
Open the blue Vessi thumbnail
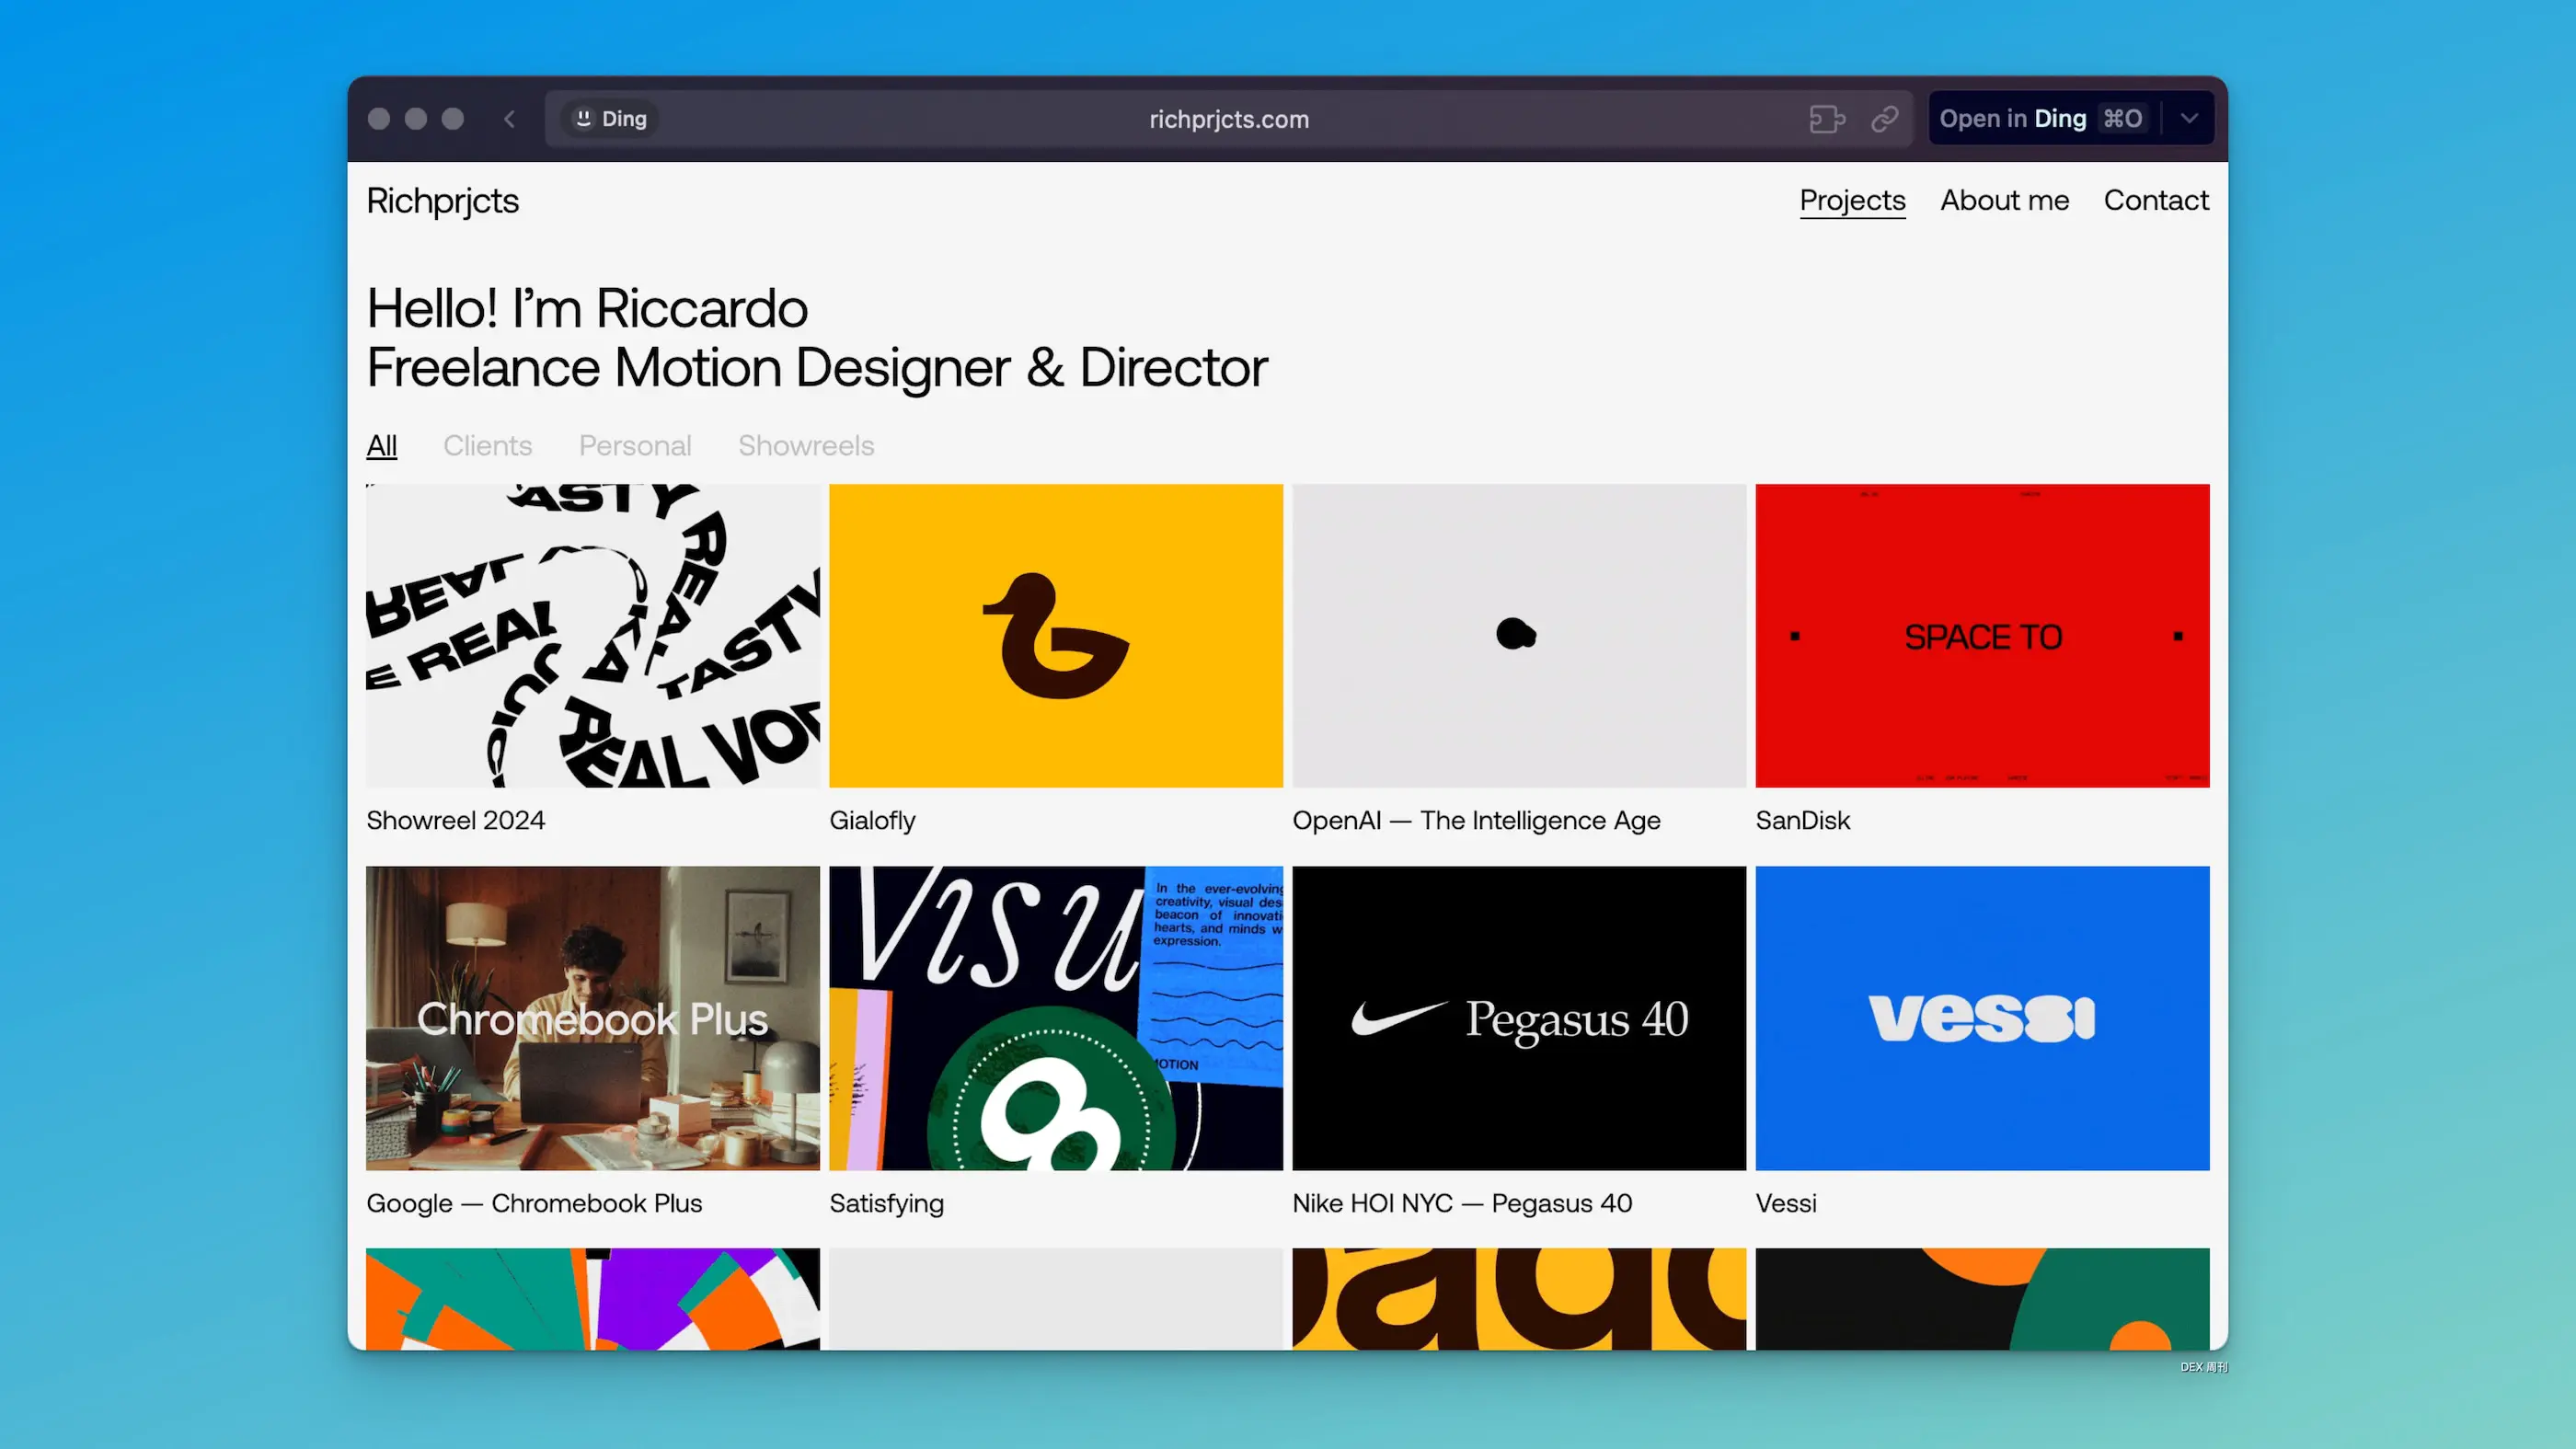(x=1982, y=1018)
